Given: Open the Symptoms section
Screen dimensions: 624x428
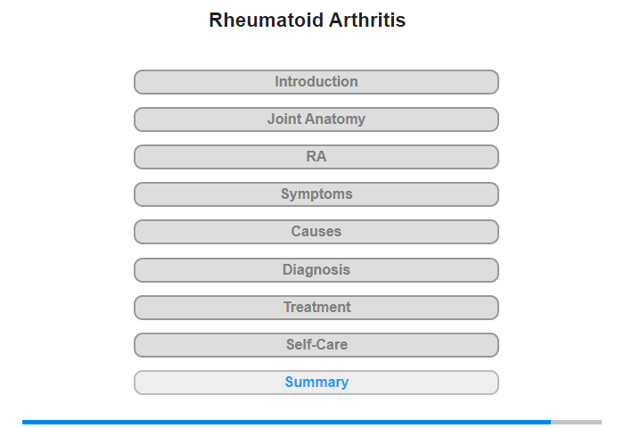Looking at the screenshot, I should [316, 194].
